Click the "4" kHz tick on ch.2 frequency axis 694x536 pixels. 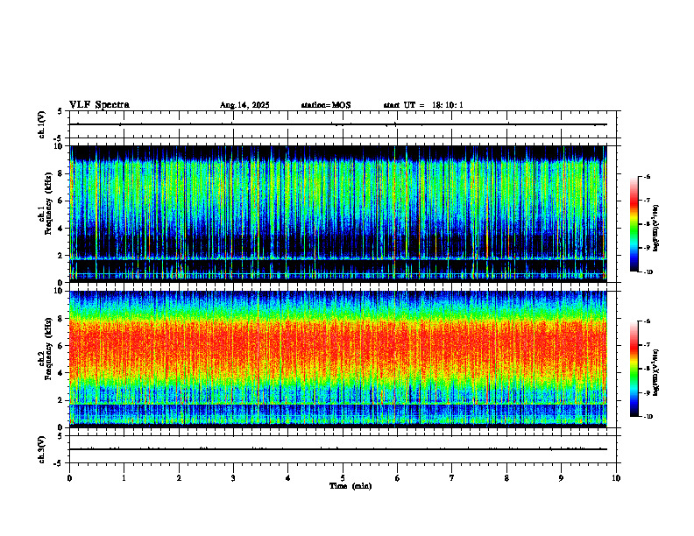point(62,373)
